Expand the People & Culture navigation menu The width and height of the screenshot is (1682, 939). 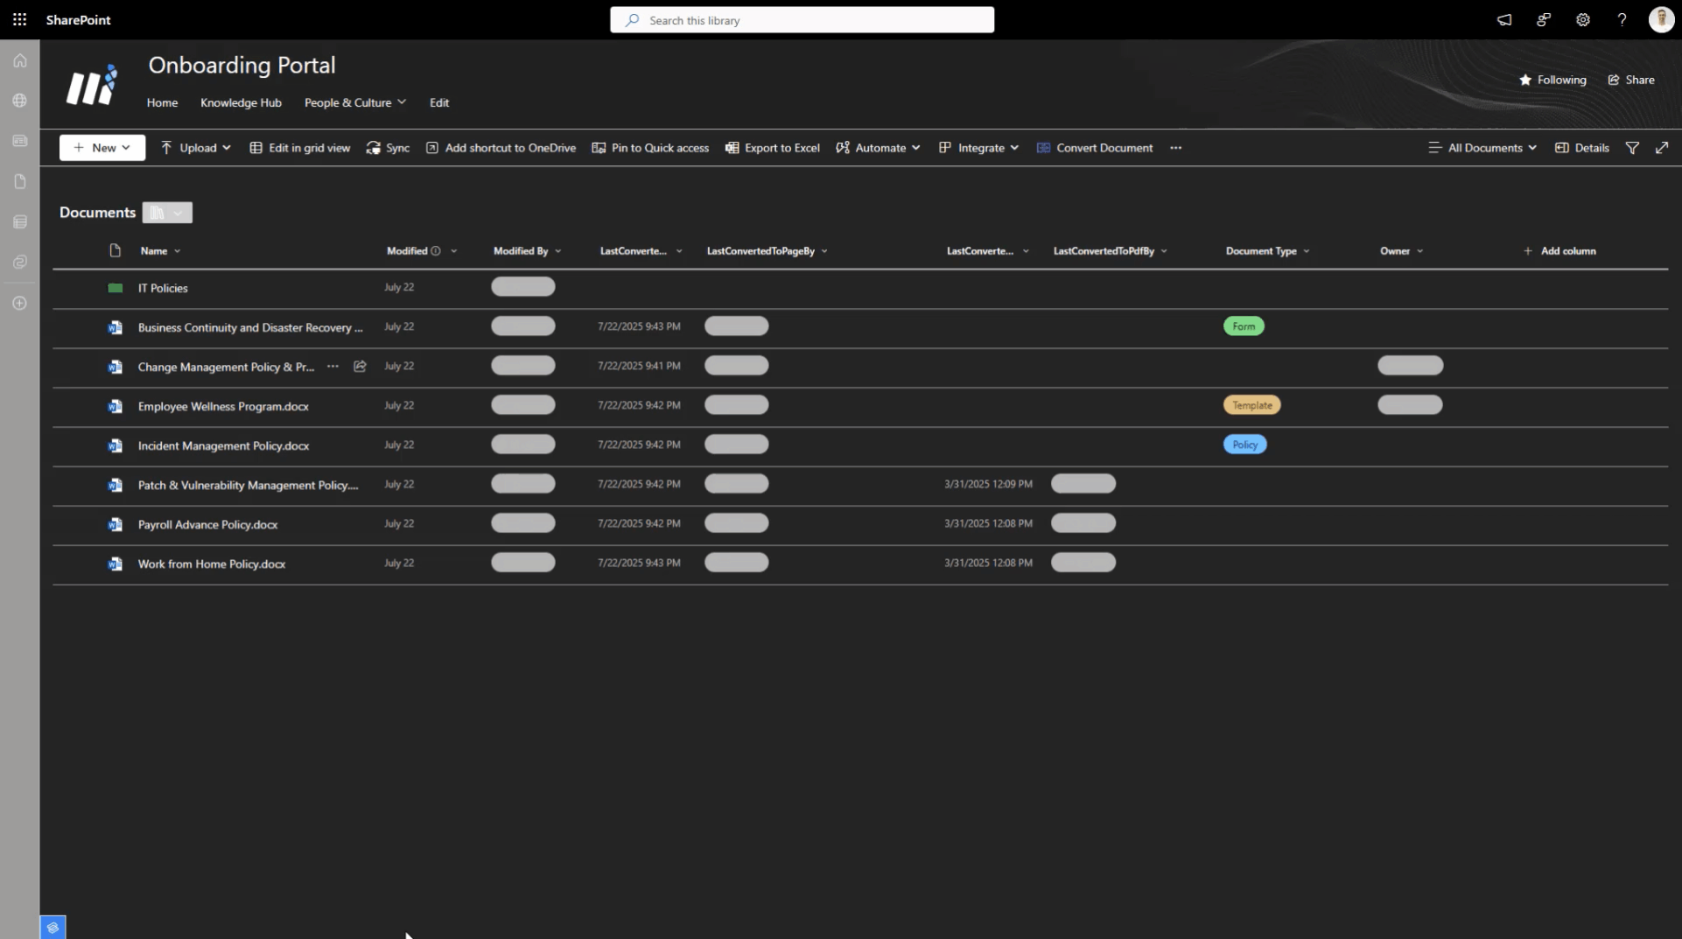354,102
